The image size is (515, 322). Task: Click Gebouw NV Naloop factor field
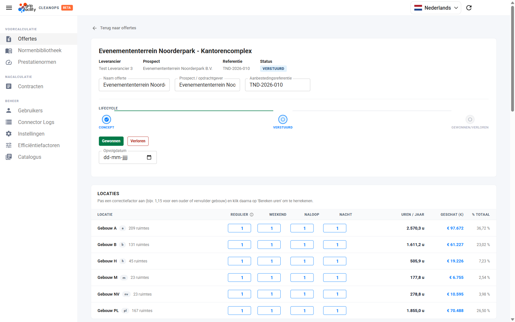pyautogui.click(x=302, y=294)
